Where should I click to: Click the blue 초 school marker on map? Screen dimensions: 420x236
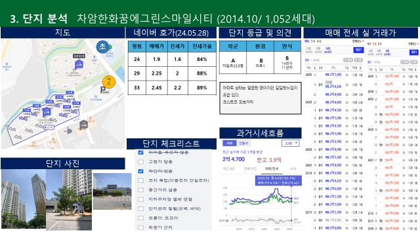click(102, 47)
